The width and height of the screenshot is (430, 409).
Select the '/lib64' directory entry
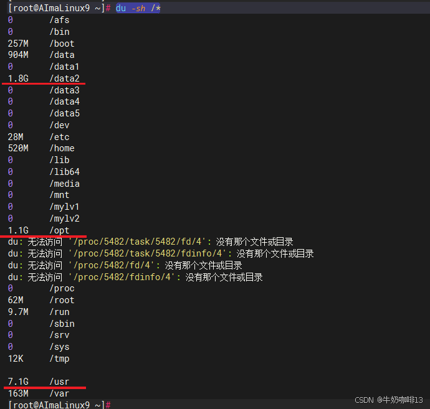(64, 172)
